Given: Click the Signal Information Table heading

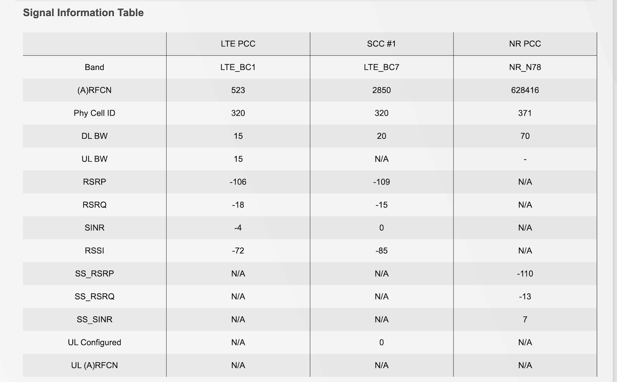Looking at the screenshot, I should pyautogui.click(x=83, y=13).
